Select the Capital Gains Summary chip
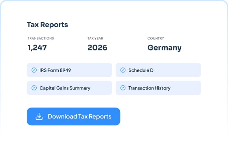The image size is (228, 149). pyautogui.click(x=69, y=88)
